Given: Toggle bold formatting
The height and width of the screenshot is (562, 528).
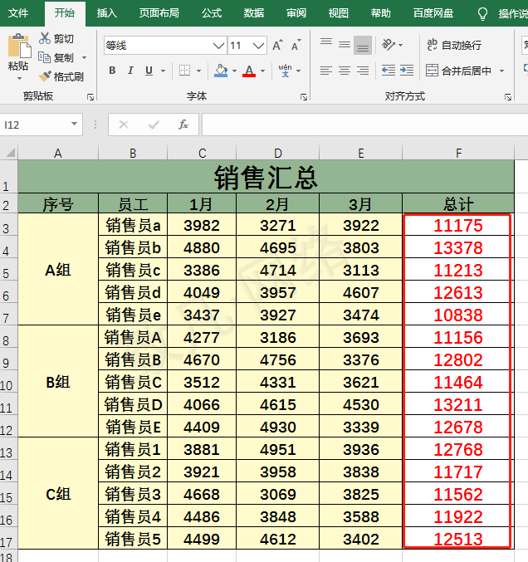Looking at the screenshot, I should 112,71.
